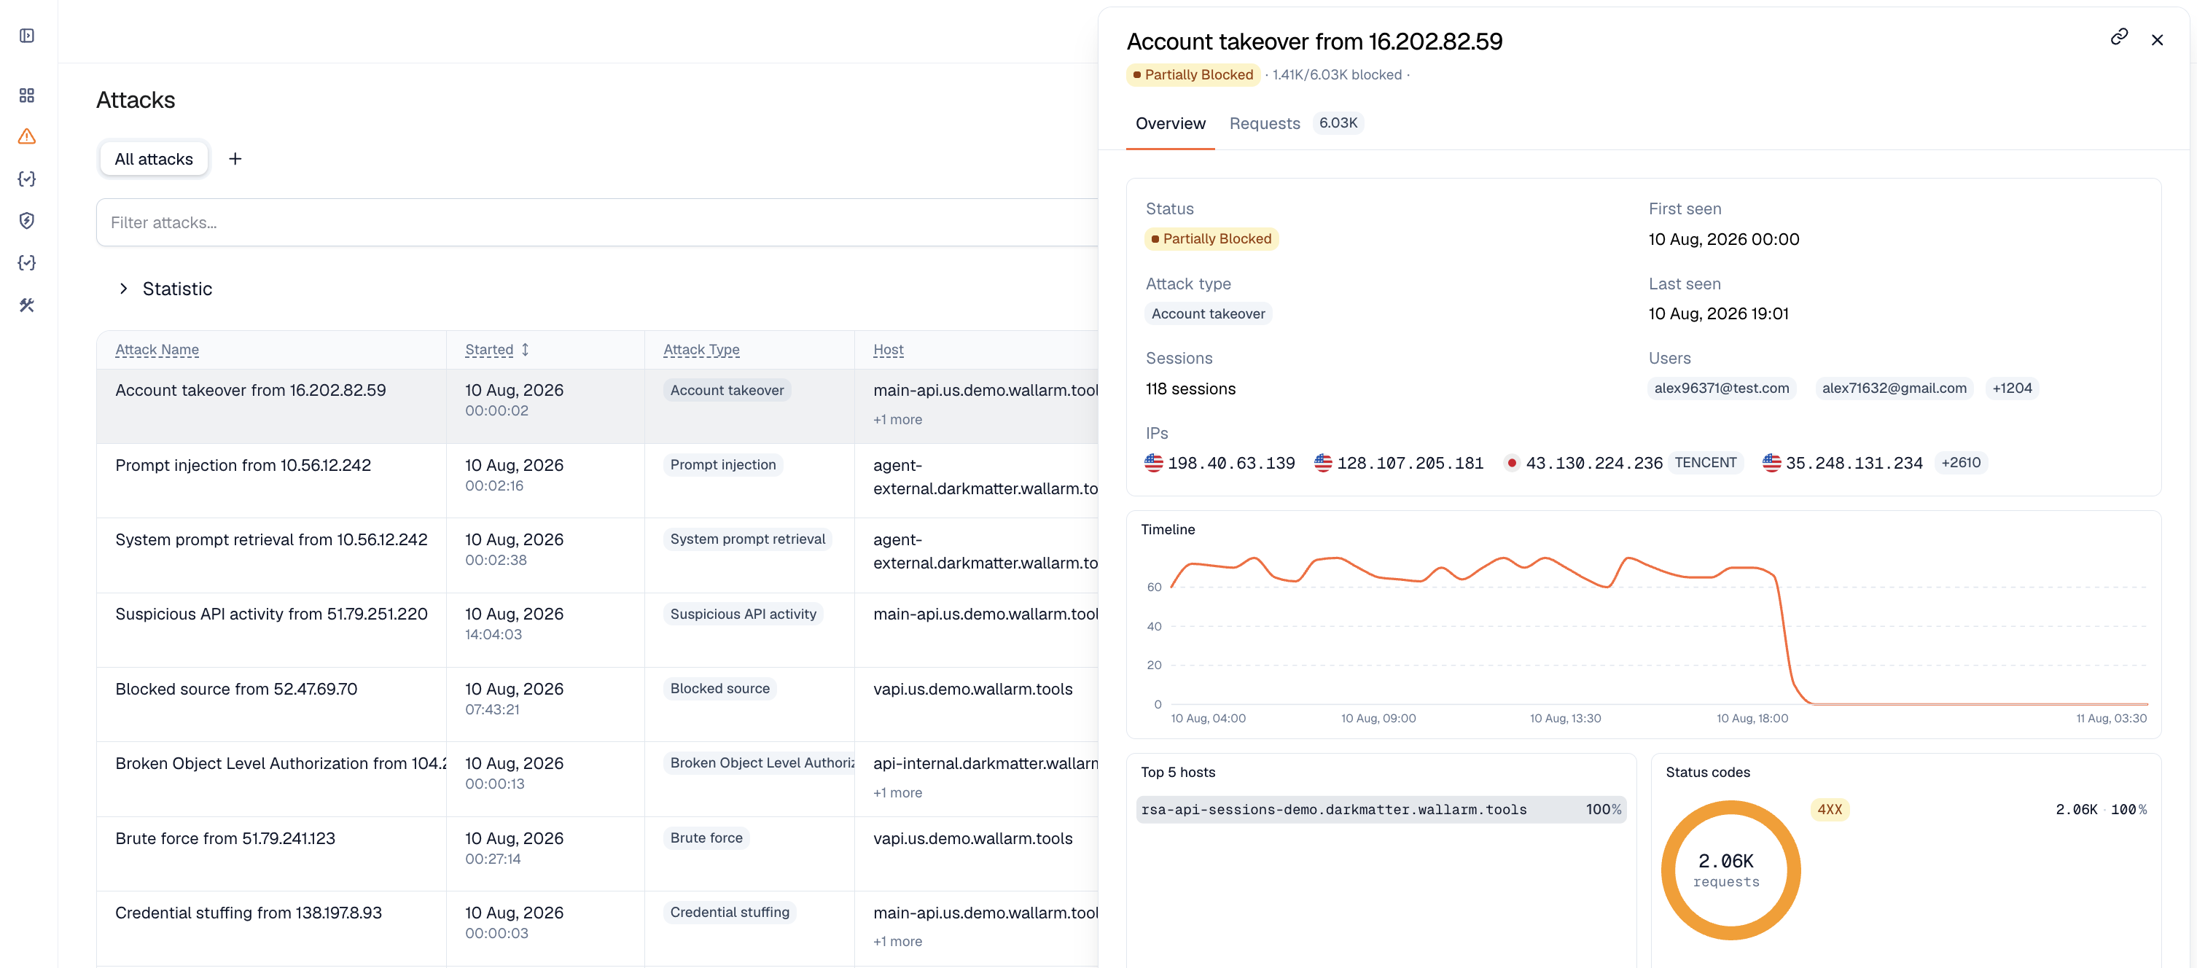
Task: Sort by Attack Type column header
Action: [x=701, y=350]
